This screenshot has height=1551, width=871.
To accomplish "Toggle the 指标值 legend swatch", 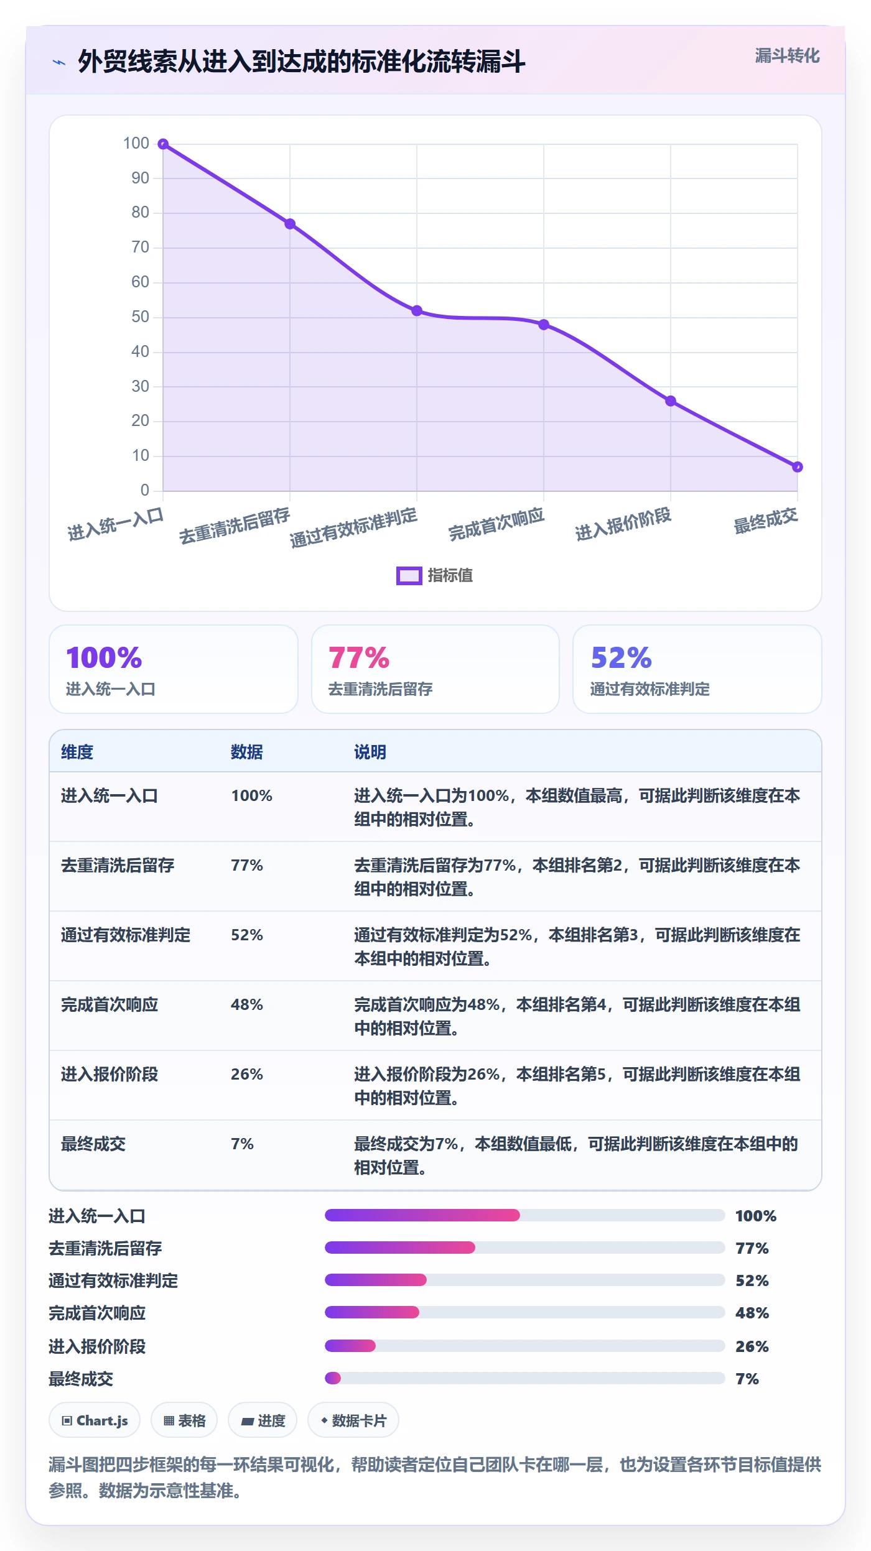I will [409, 576].
